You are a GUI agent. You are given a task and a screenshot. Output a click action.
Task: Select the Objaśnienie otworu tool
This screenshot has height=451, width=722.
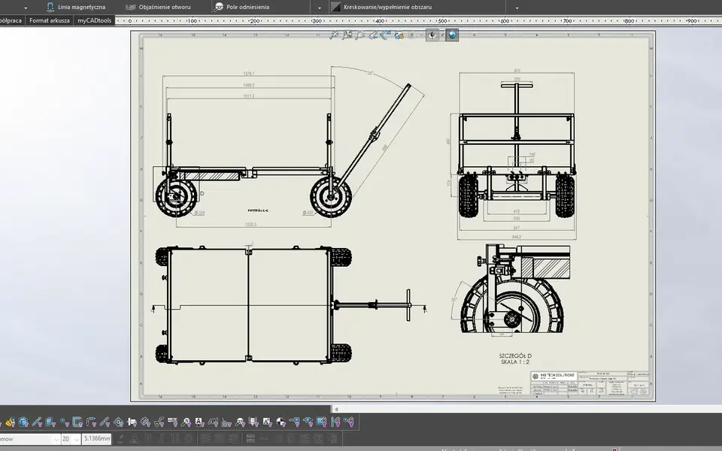point(158,7)
